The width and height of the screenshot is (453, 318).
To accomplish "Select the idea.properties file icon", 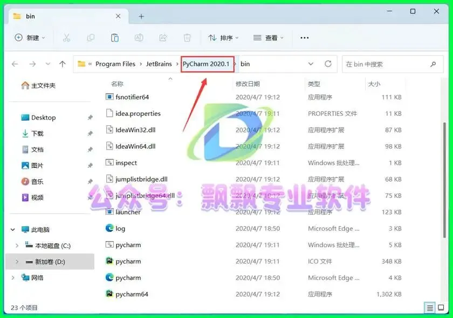I will click(109, 114).
